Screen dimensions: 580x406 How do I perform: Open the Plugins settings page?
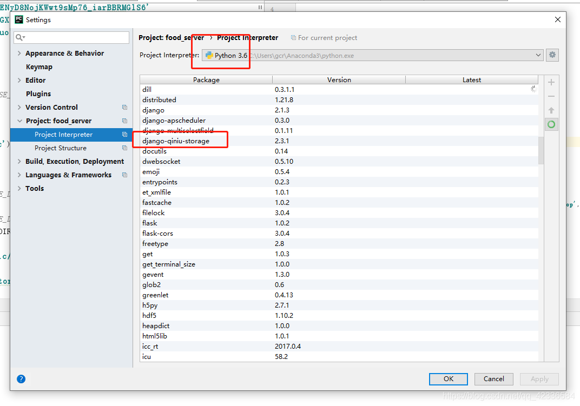(x=38, y=94)
